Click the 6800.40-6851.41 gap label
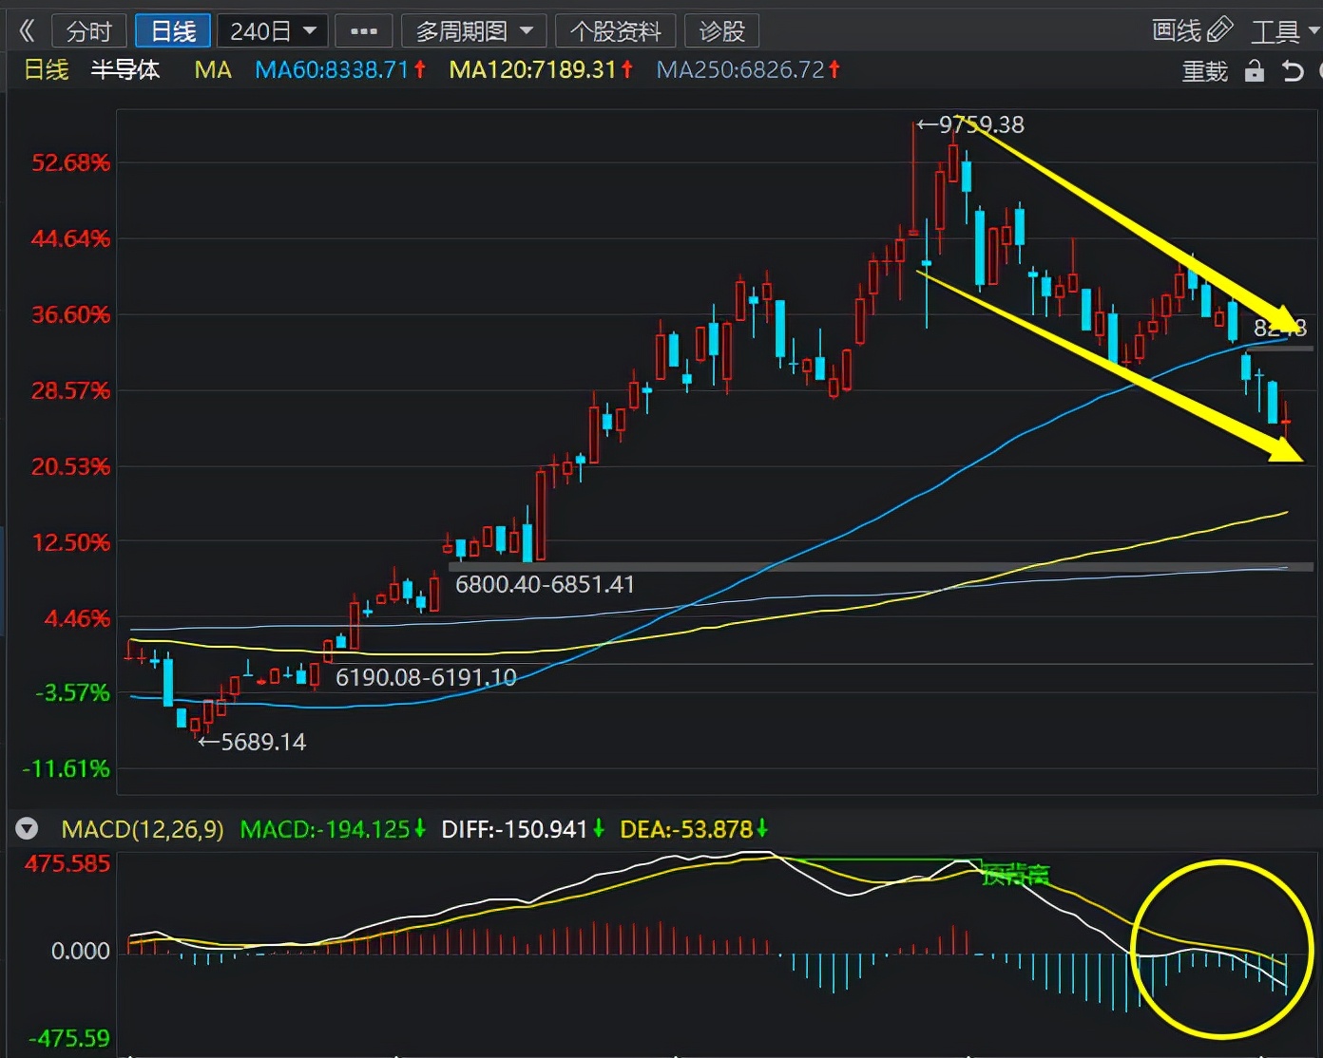The height and width of the screenshot is (1058, 1323). [x=545, y=584]
